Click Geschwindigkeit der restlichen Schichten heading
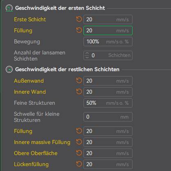The width and height of the screenshot is (171, 171). tap(67, 69)
